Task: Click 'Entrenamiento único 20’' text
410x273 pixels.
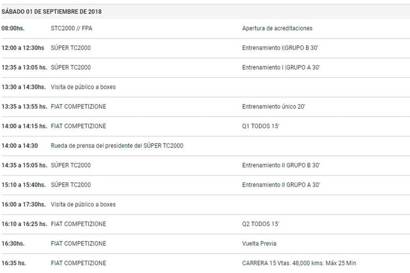Action: point(274,106)
